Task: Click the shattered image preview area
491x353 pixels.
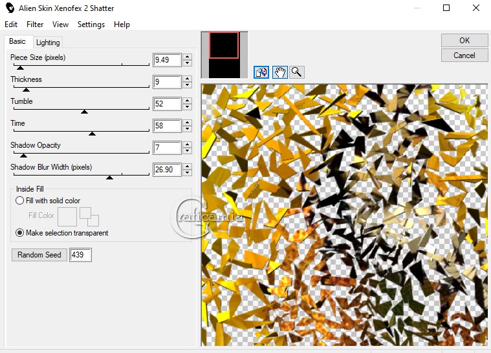Action: point(344,215)
